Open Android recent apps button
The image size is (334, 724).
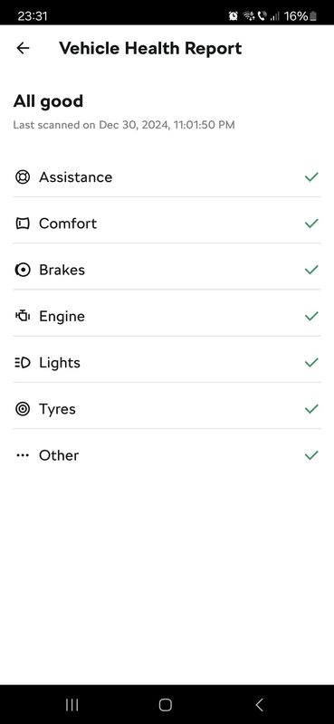click(x=72, y=705)
